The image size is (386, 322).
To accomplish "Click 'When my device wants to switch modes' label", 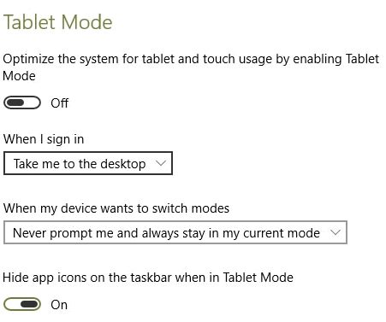I will coord(116,208).
